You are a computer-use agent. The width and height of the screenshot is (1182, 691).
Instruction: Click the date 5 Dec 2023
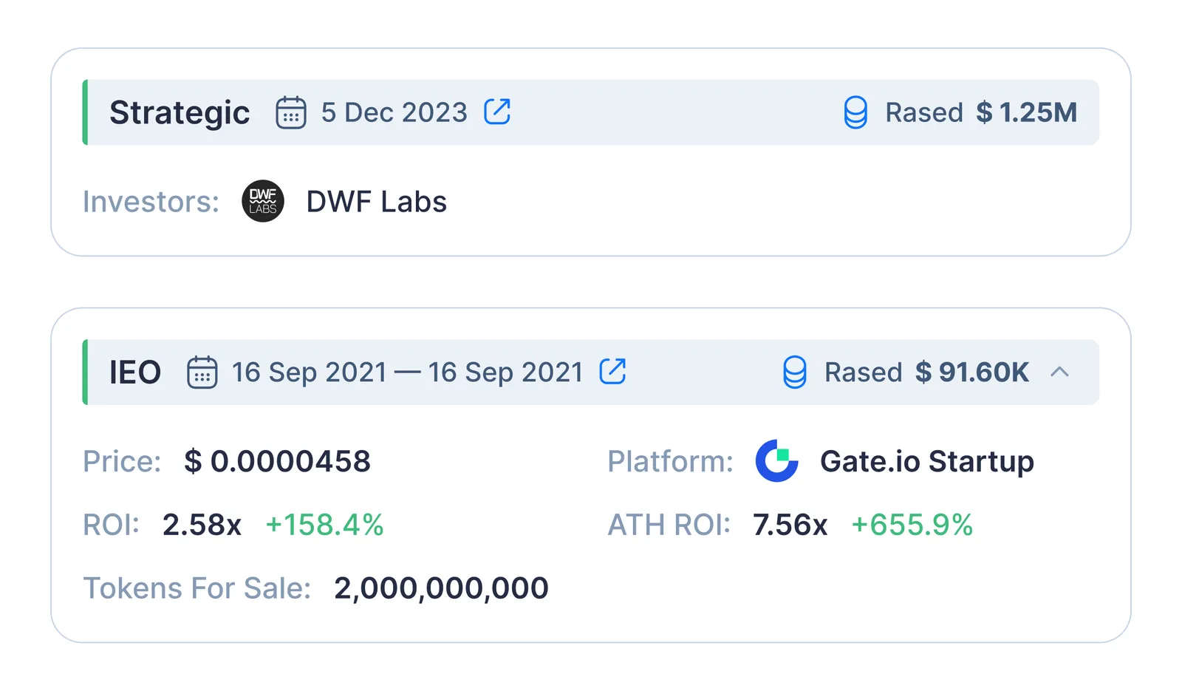tap(394, 112)
